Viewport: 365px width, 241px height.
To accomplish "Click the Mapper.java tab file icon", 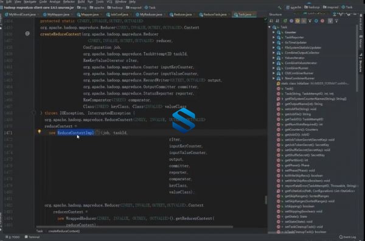I will 78,15.
